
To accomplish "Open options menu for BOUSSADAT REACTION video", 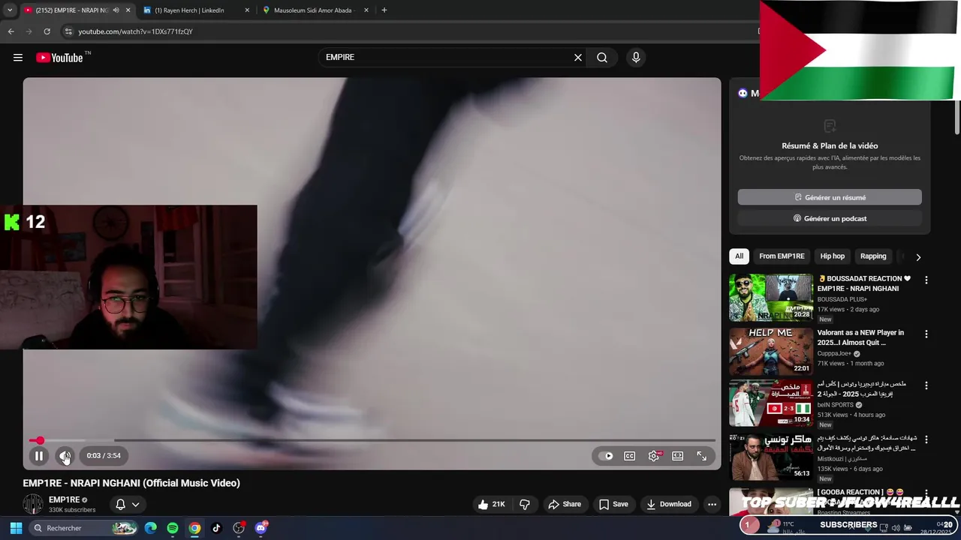I will coord(926,280).
